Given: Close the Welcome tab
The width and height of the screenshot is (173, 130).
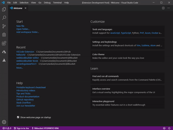Looking at the screenshot, I should (x=25, y=8).
